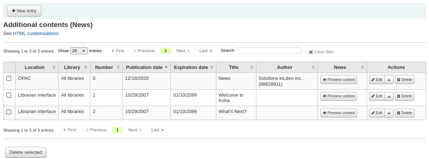The image size is (429, 159).
Task: Focus the Search input field
Action: (269, 50)
